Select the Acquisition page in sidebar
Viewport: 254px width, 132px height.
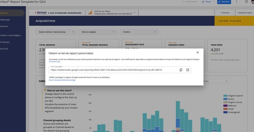pos(12,13)
